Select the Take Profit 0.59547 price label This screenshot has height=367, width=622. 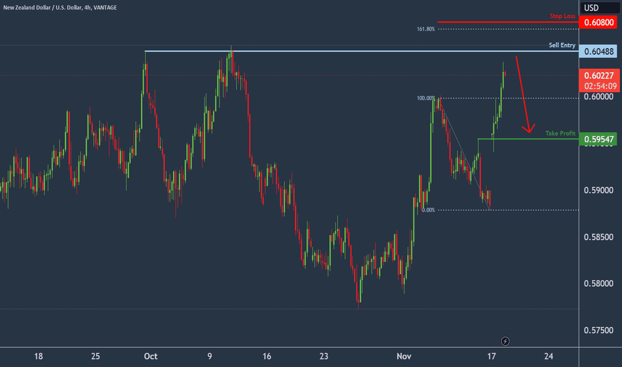tap(598, 139)
